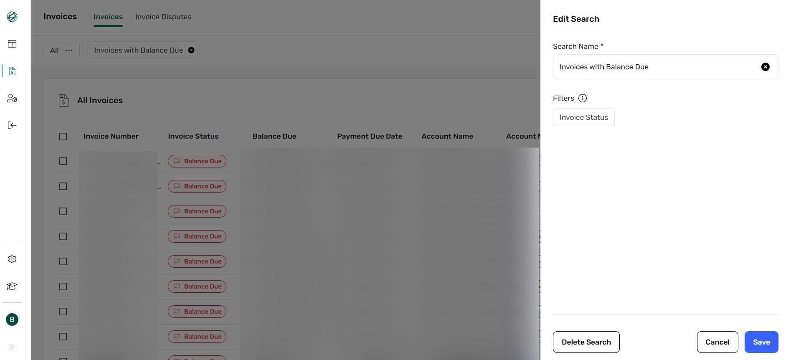
Task: Open the Invoice Status filter chip
Action: coord(584,117)
